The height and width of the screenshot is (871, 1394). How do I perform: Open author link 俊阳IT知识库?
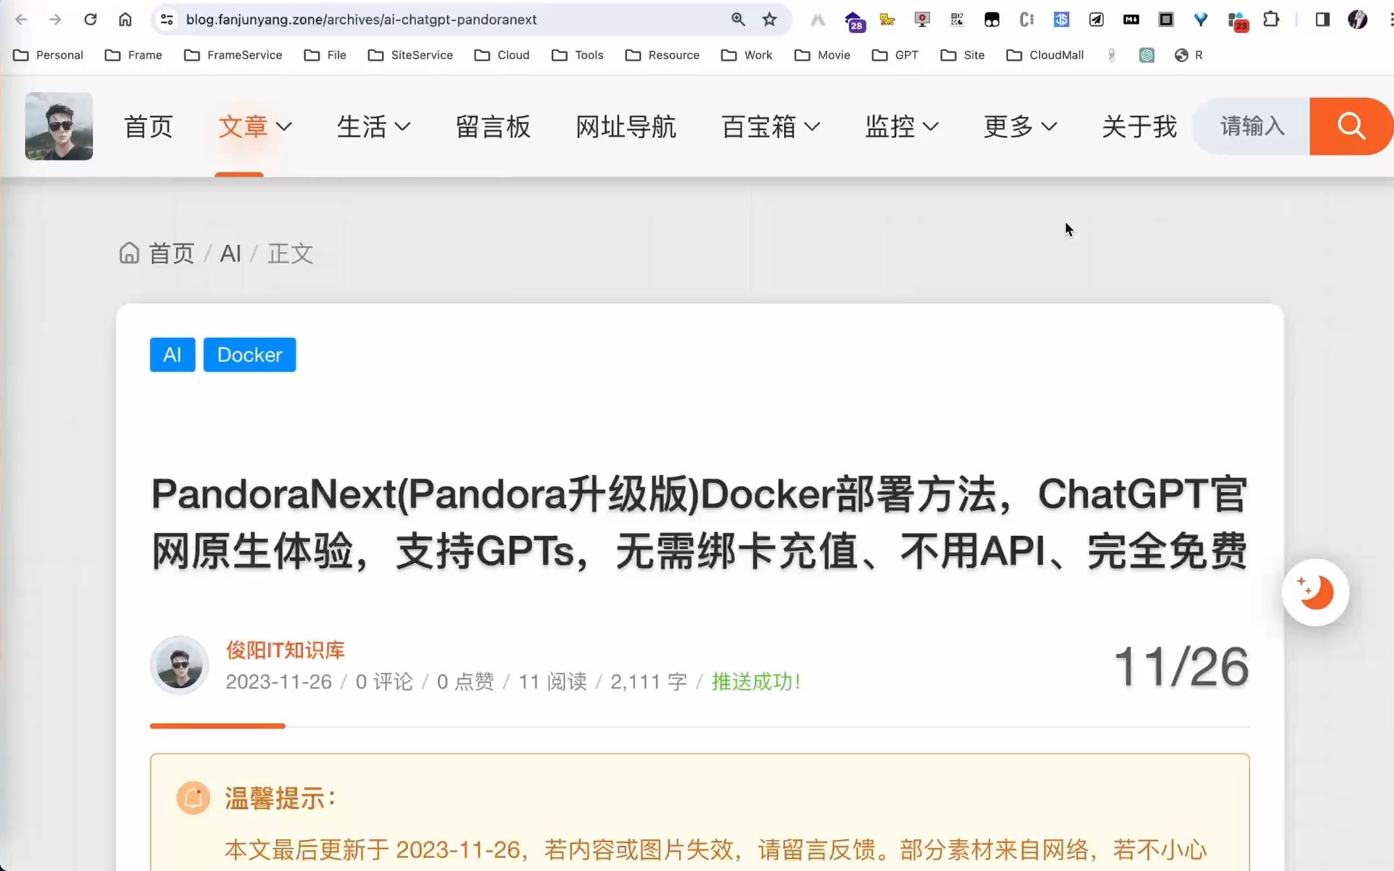285,650
